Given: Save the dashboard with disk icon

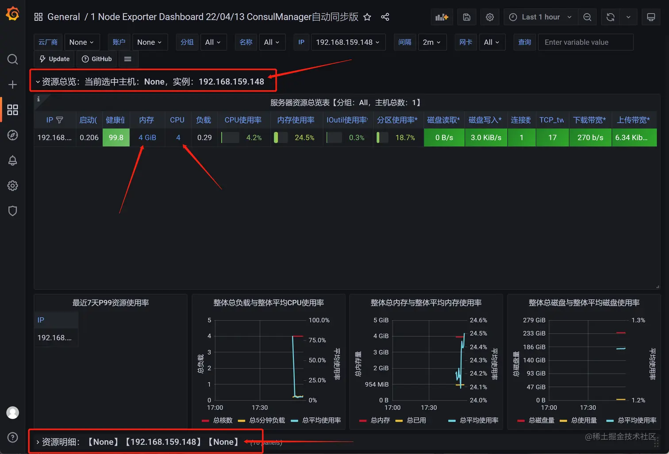Looking at the screenshot, I should coord(466,17).
